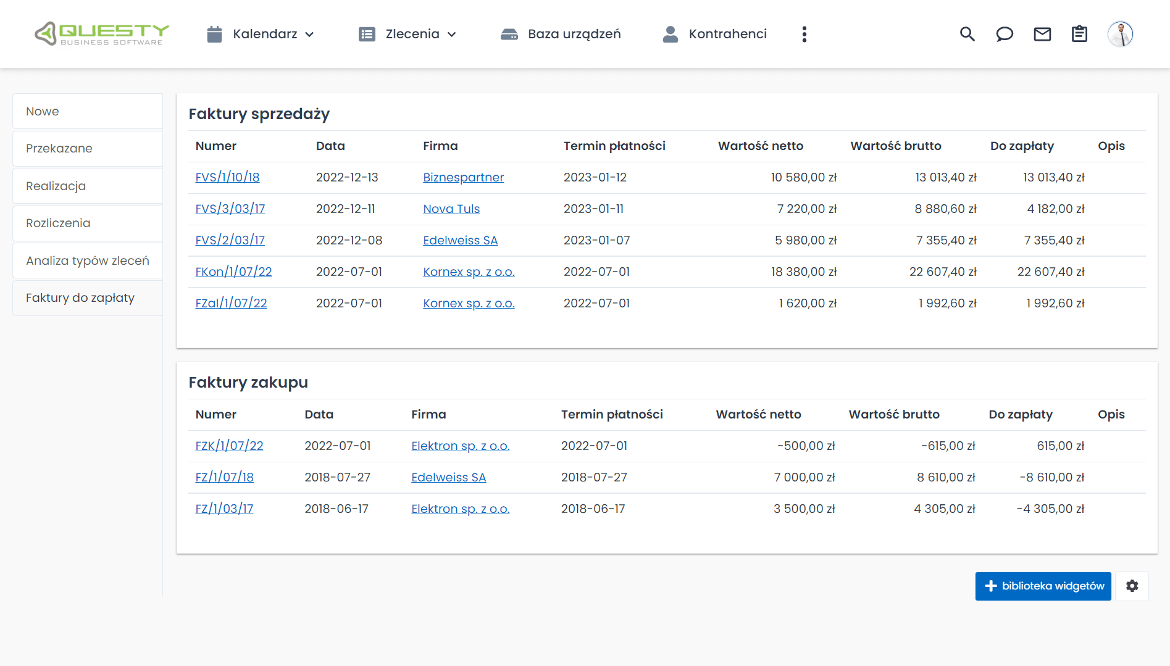Click the 4 182,00 zł amount due
This screenshot has width=1170, height=666.
pyautogui.click(x=1055, y=209)
